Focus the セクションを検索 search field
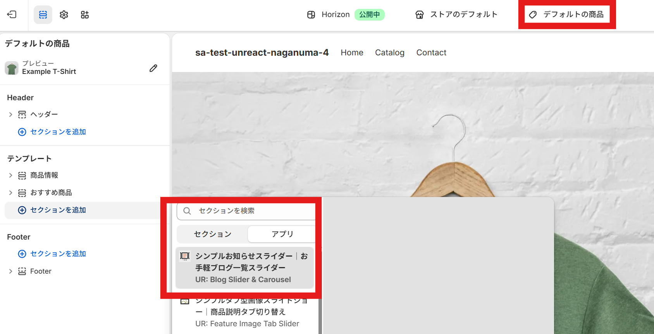 (246, 211)
